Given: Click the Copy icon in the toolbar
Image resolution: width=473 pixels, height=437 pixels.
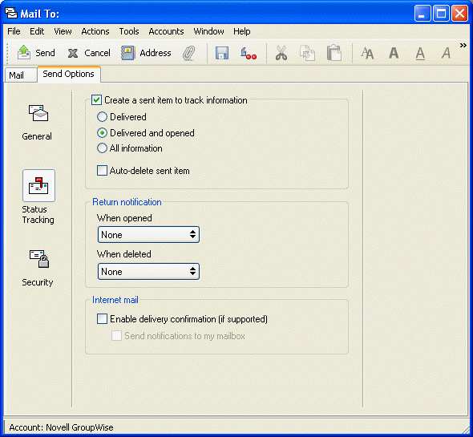Looking at the screenshot, I should pyautogui.click(x=307, y=53).
